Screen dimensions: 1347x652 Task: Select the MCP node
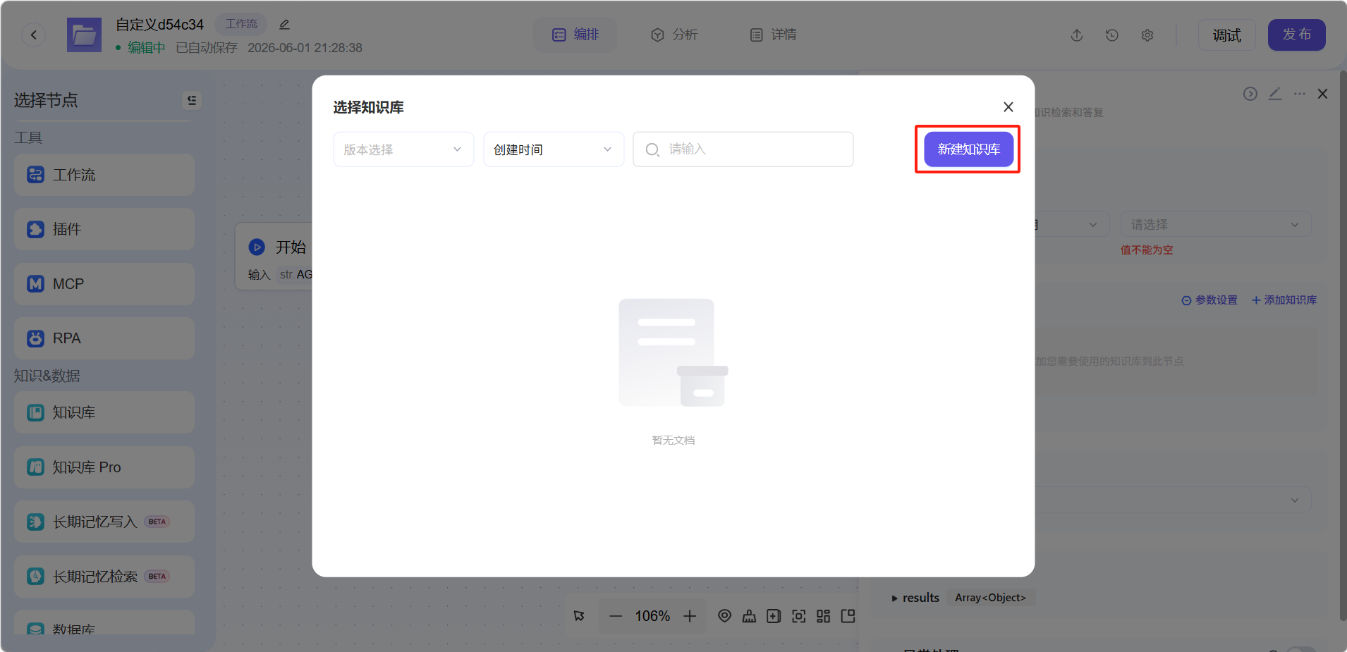104,284
